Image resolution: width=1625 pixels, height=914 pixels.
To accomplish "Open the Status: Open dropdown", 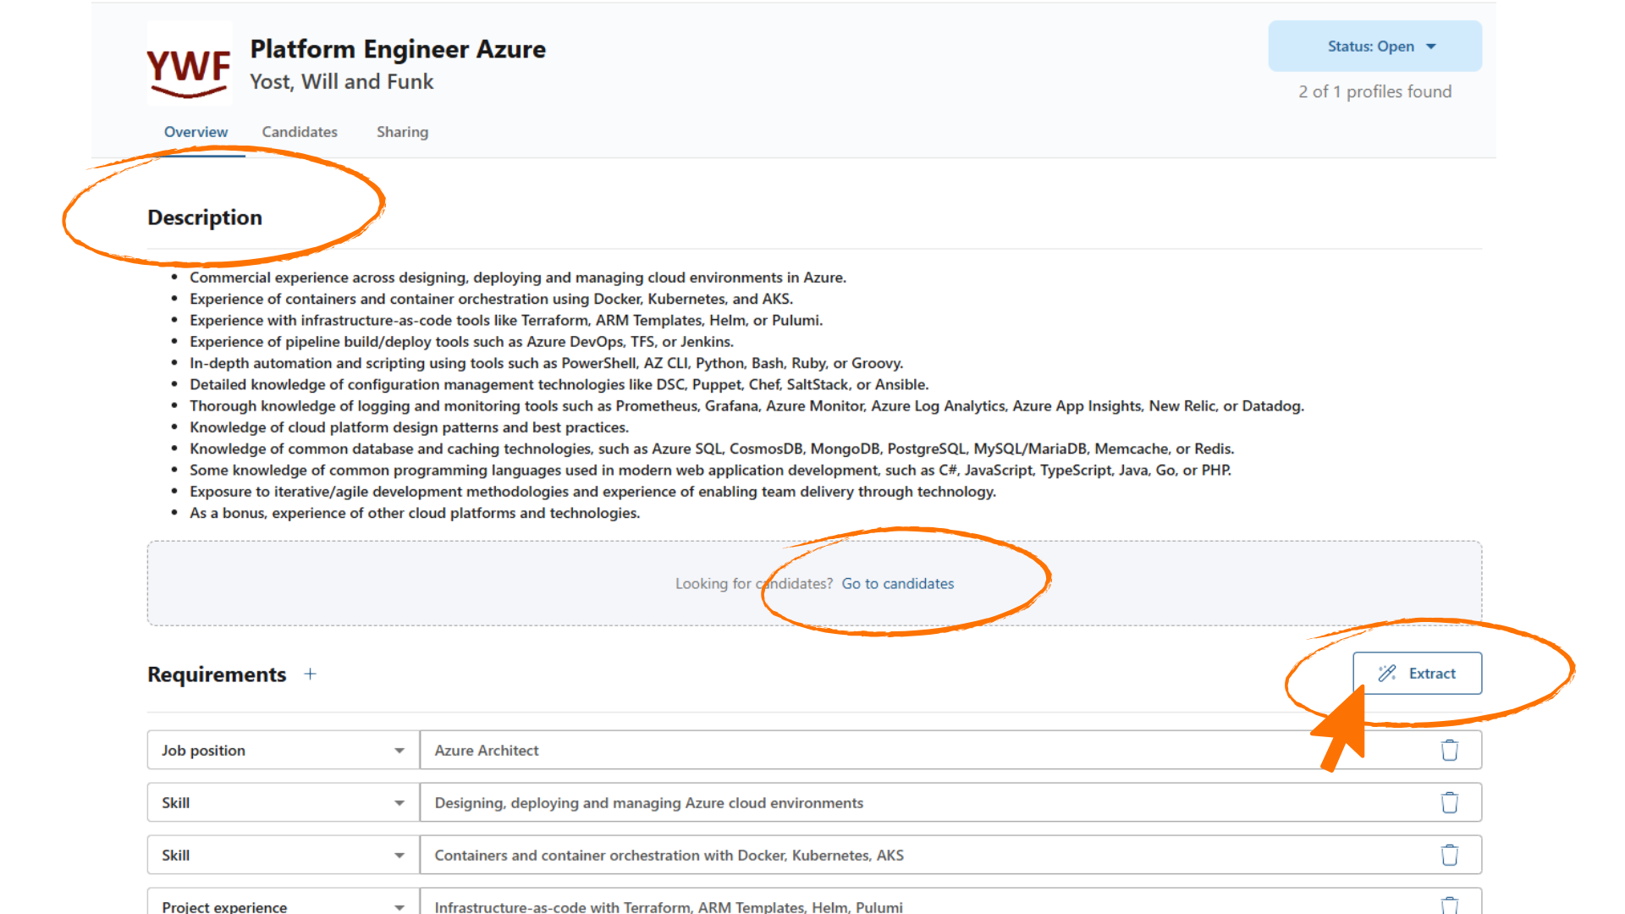I will pos(1374,47).
